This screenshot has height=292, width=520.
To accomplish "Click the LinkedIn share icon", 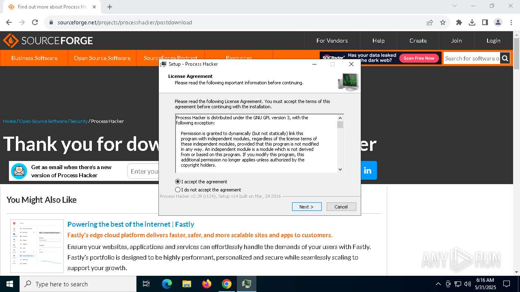I will [368, 170].
